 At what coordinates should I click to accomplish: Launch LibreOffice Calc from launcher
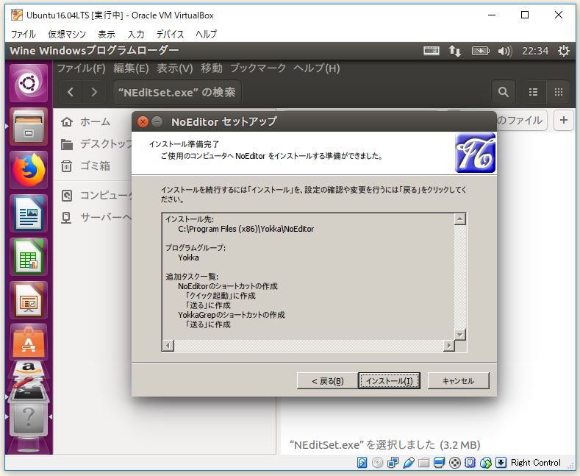29,257
